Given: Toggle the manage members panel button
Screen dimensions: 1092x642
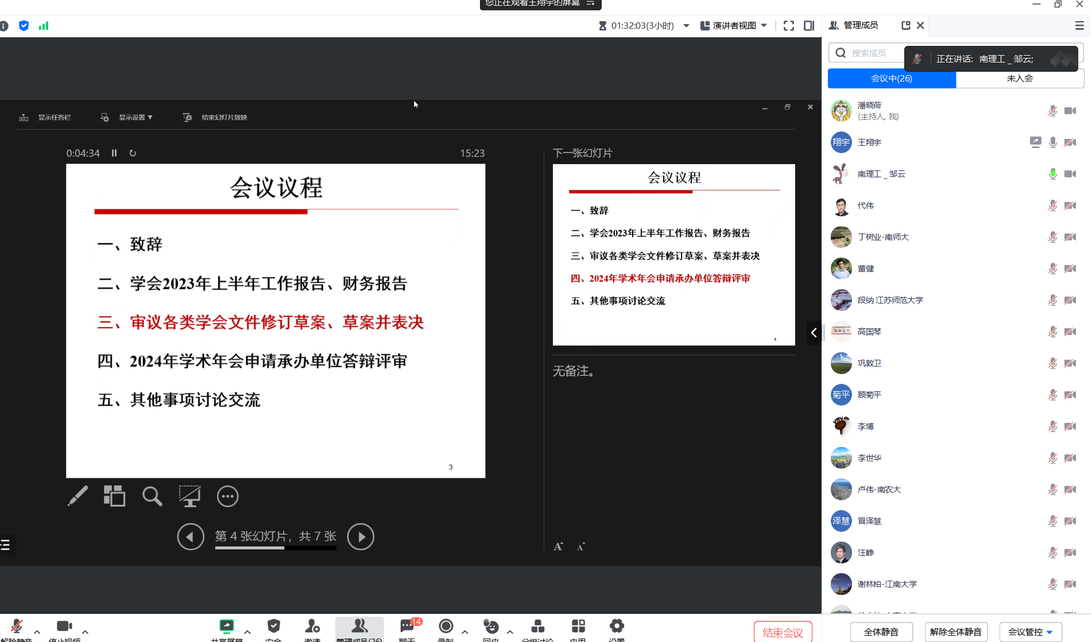Looking at the screenshot, I should pos(359,629).
